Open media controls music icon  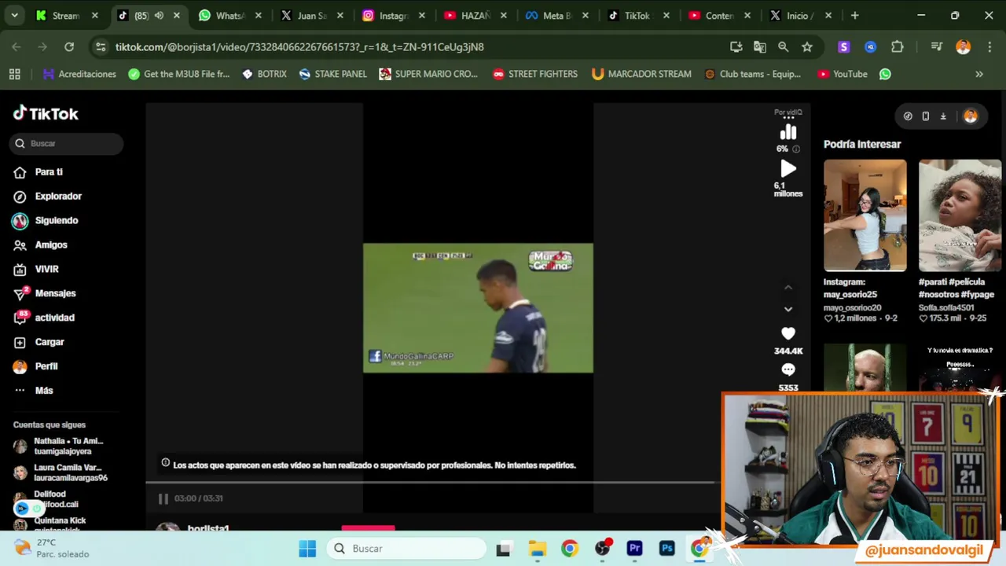click(936, 47)
